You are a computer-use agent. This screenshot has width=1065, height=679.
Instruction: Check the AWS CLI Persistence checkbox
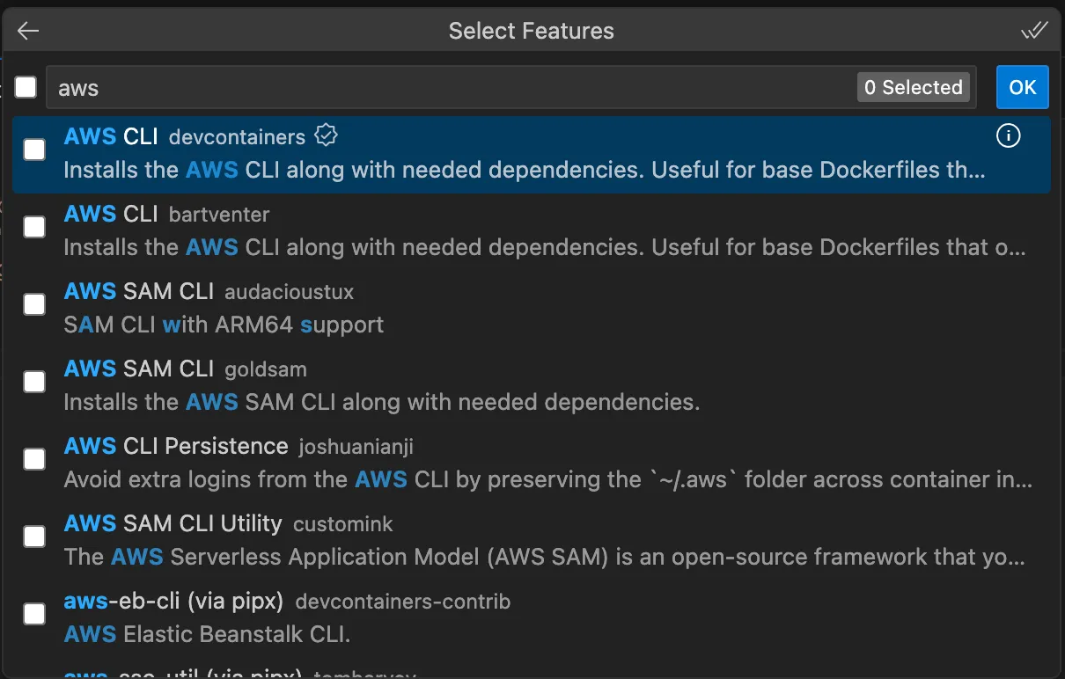point(33,459)
